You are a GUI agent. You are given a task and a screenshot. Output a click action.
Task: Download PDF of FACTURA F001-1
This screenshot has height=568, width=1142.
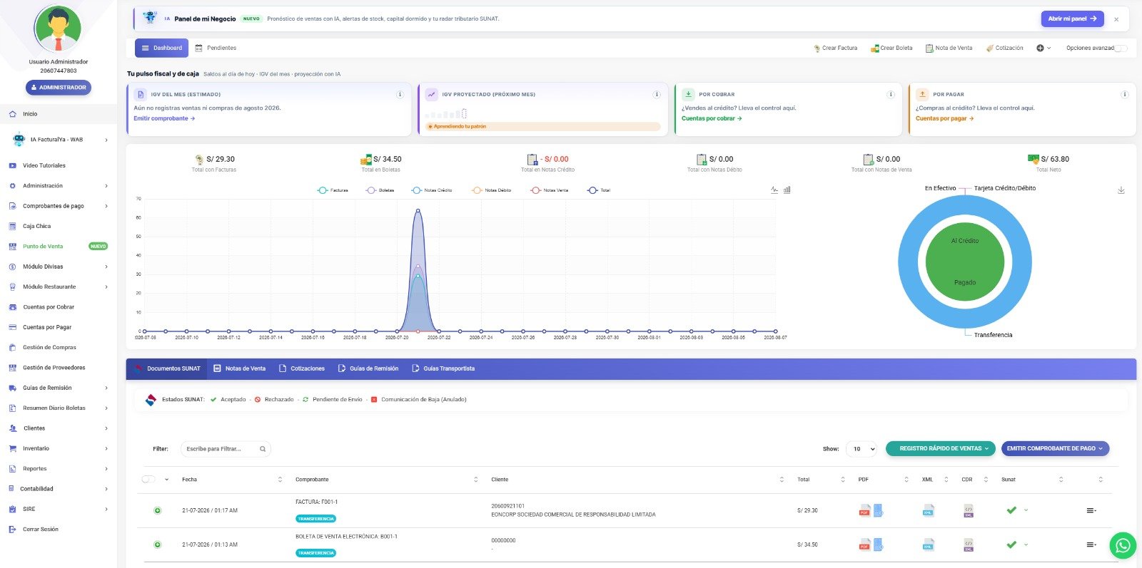click(x=864, y=510)
